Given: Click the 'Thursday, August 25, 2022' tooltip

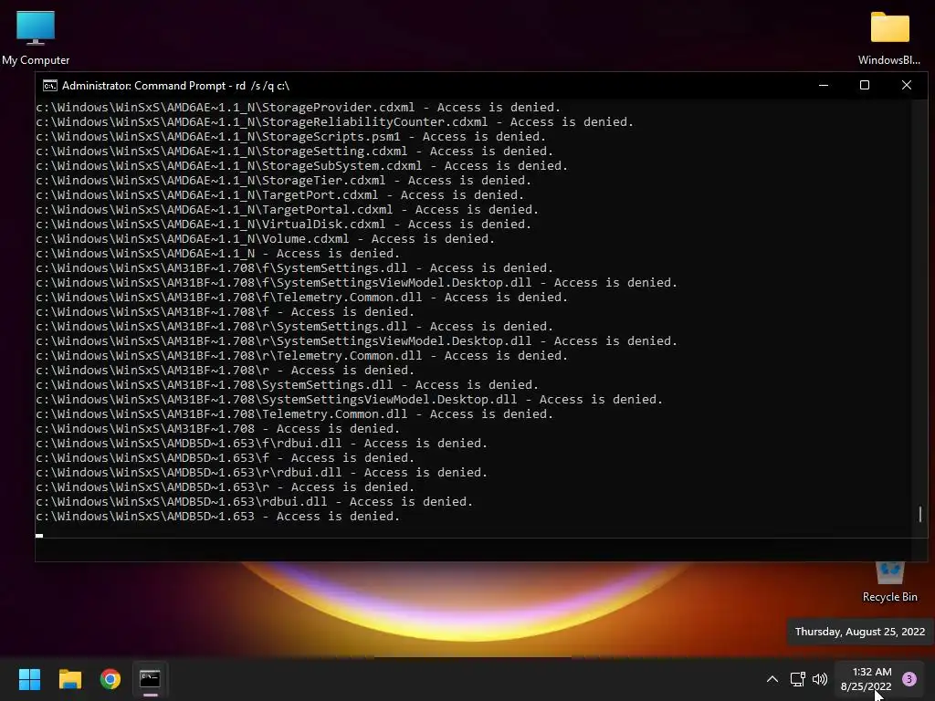Looking at the screenshot, I should tap(859, 632).
